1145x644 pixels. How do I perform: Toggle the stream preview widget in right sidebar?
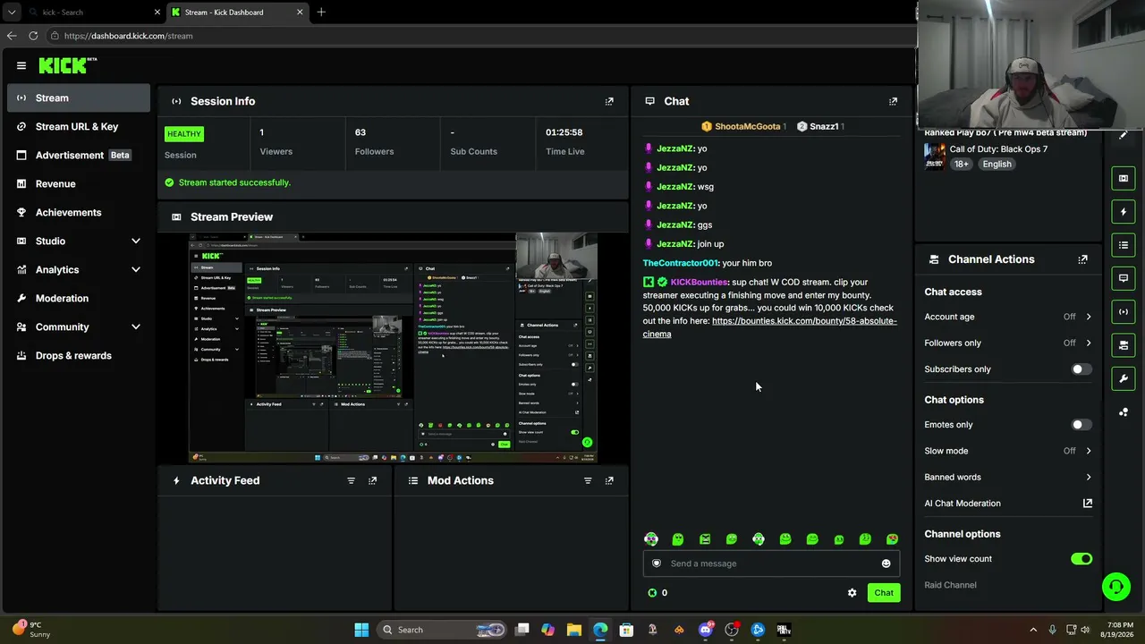click(x=1124, y=178)
